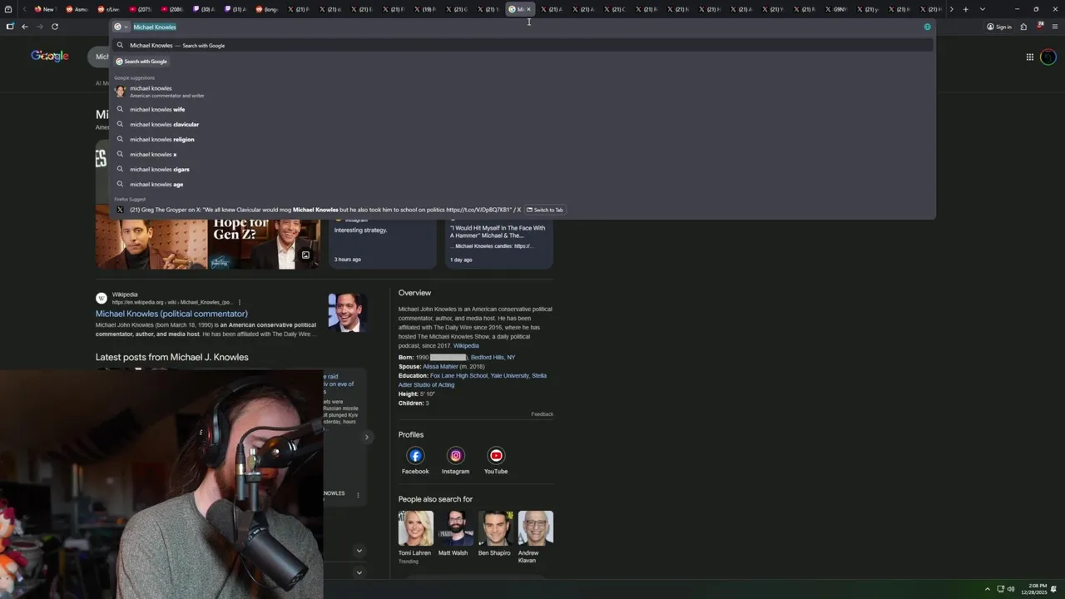This screenshot has width=1065, height=599.
Task: Switch to the (30) Twitch tab
Action: 203,9
